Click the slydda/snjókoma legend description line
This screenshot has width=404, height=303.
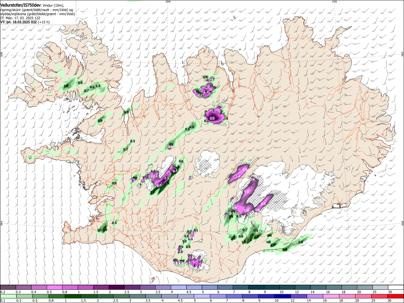38,14
